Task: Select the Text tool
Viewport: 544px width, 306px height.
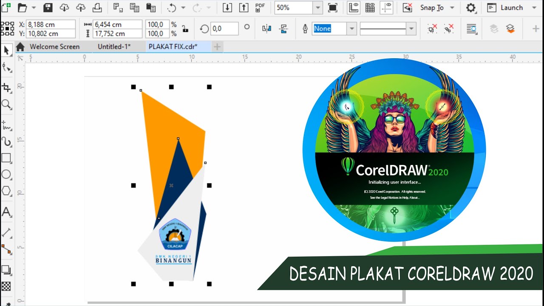Action: click(6, 212)
